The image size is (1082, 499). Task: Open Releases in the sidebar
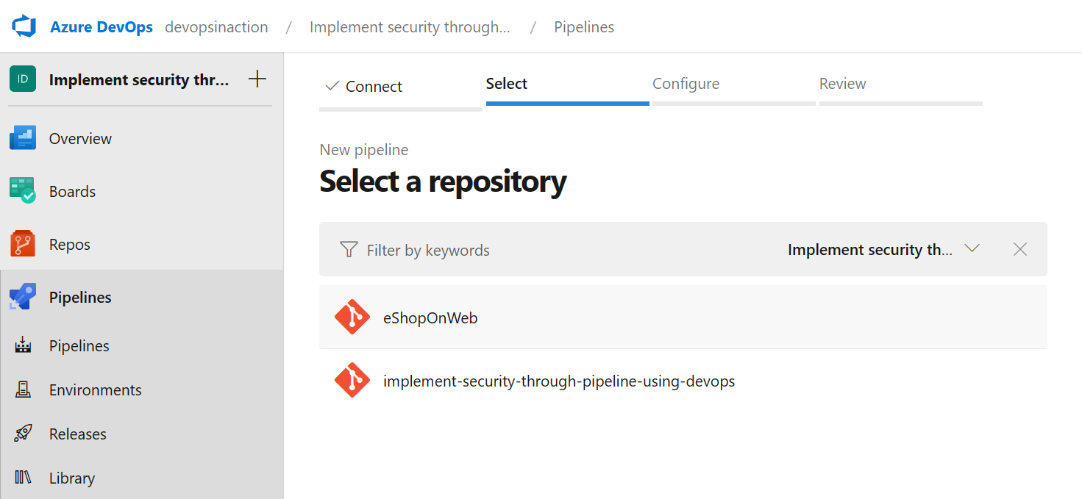[78, 434]
